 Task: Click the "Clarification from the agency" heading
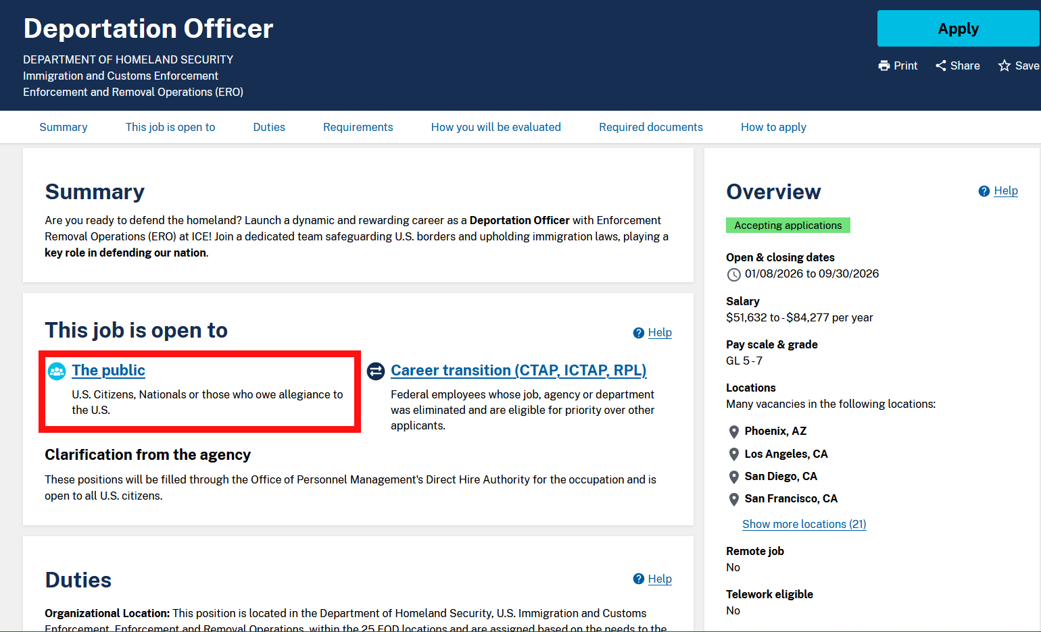(148, 455)
